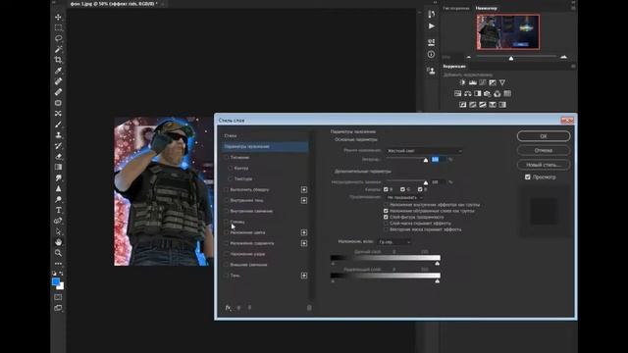628x353 pixels.
Task: Add another Drop Shadow with plus button
Action: (x=304, y=276)
